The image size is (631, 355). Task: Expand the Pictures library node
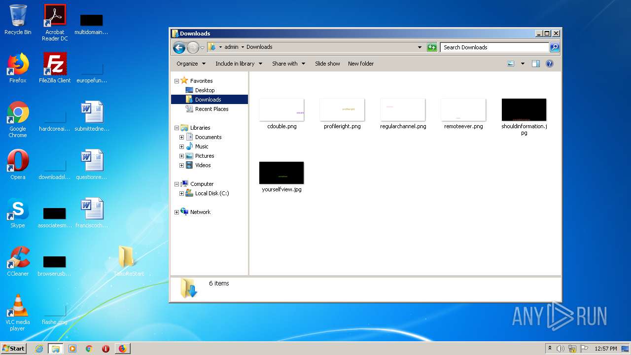pyautogui.click(x=181, y=156)
